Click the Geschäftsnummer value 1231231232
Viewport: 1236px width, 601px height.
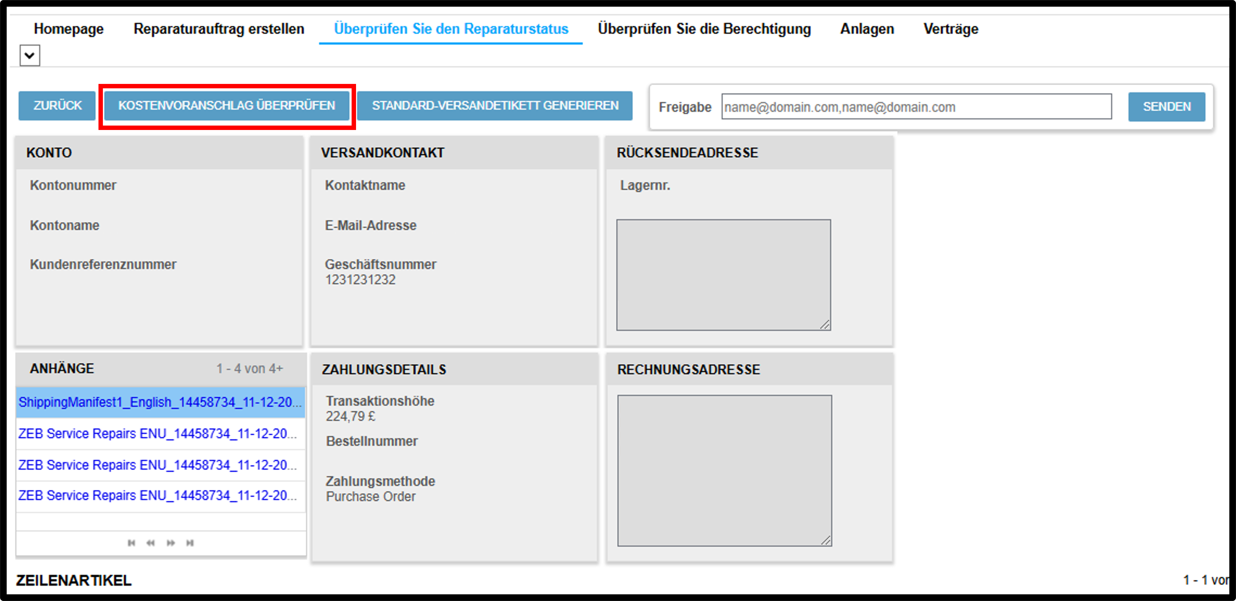[x=360, y=280]
